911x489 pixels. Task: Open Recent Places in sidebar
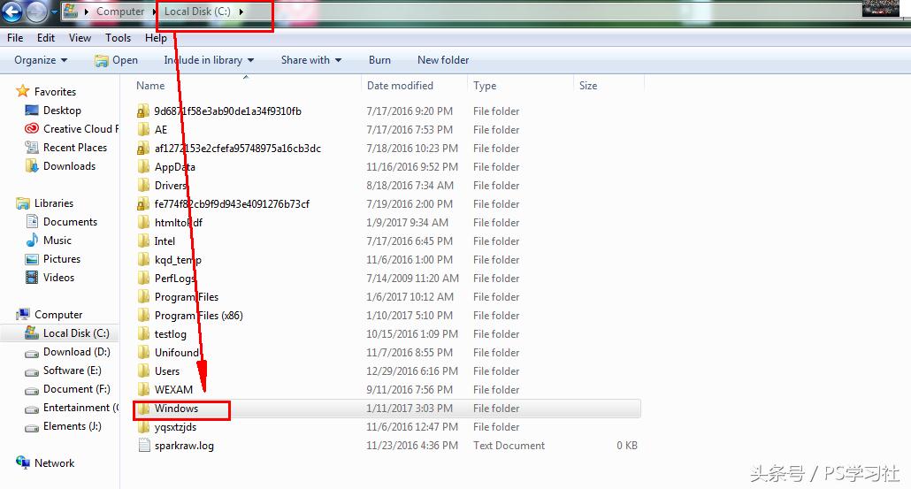pos(75,148)
